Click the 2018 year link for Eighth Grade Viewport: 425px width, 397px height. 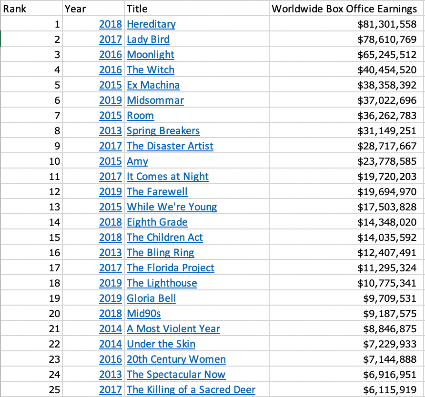111,222
